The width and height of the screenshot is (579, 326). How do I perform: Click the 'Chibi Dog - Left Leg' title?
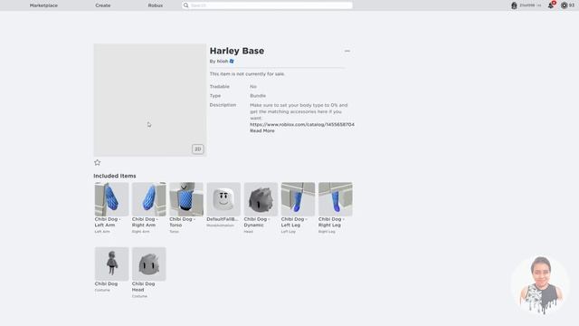[x=294, y=222]
